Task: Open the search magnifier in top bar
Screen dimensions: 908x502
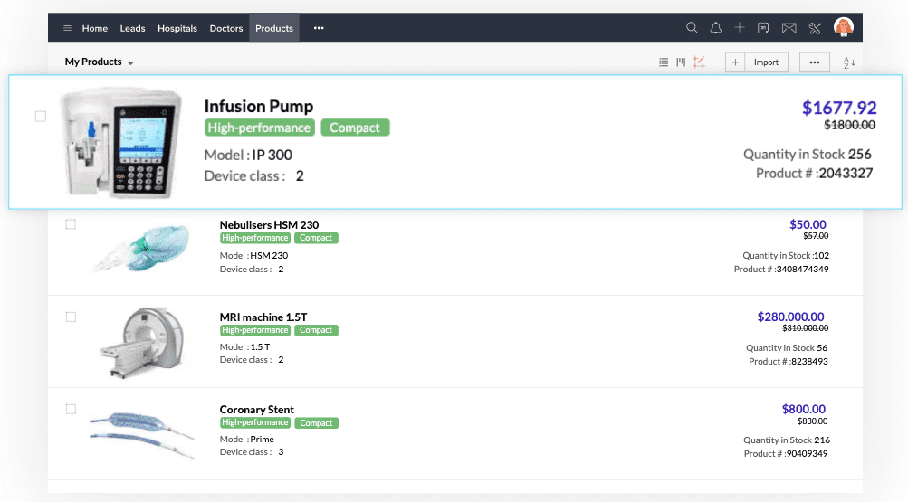Action: 692,28
